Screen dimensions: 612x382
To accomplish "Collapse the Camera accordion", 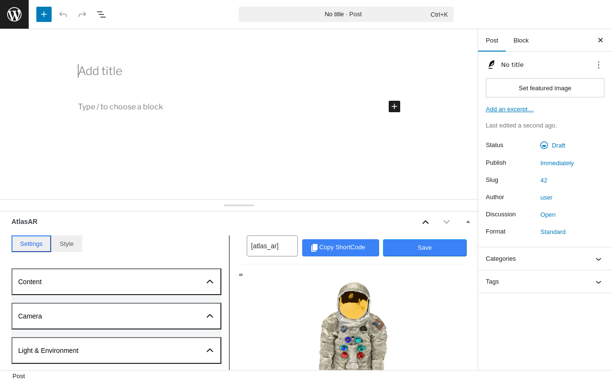I will 116,316.
